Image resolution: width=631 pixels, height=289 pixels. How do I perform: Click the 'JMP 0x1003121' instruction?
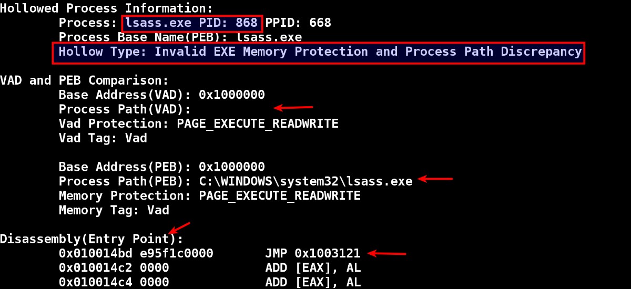(312, 253)
